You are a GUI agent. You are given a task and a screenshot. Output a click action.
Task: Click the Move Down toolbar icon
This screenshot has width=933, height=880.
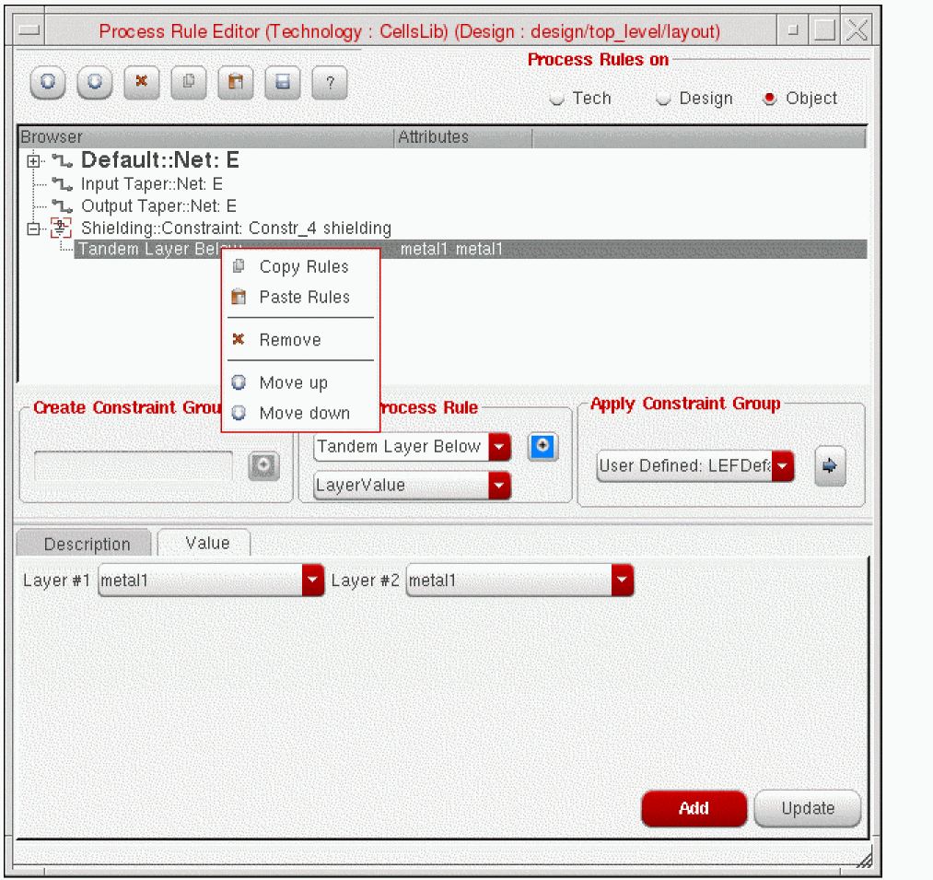coord(95,82)
